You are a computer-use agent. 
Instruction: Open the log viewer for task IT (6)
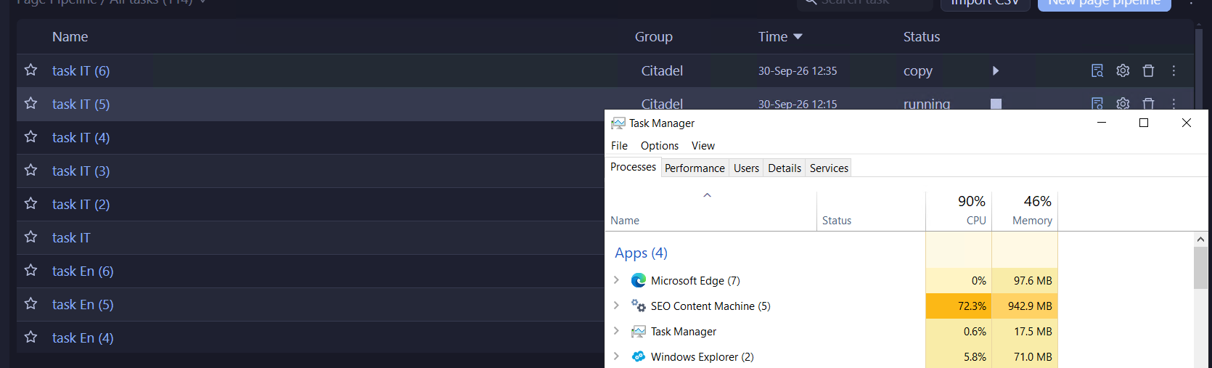point(1097,70)
